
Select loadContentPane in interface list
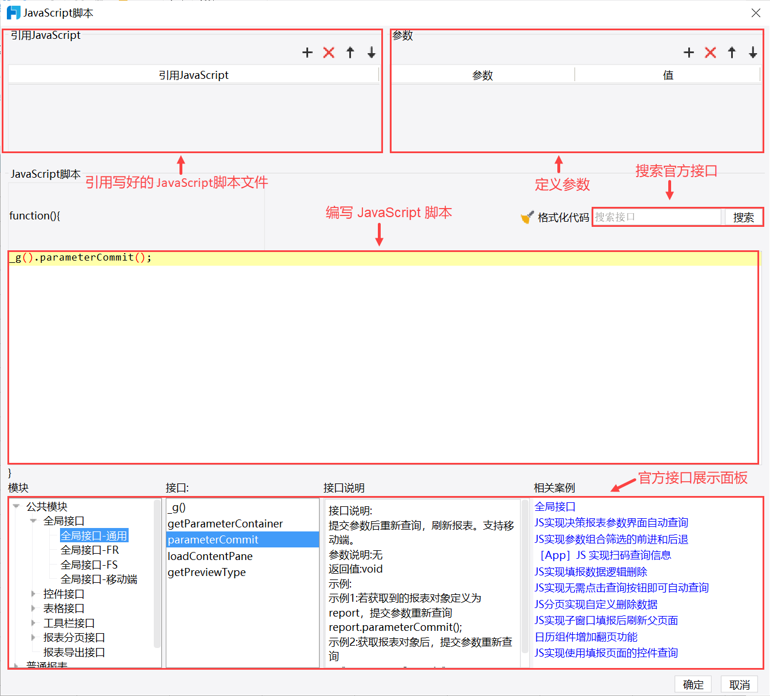tap(242, 556)
